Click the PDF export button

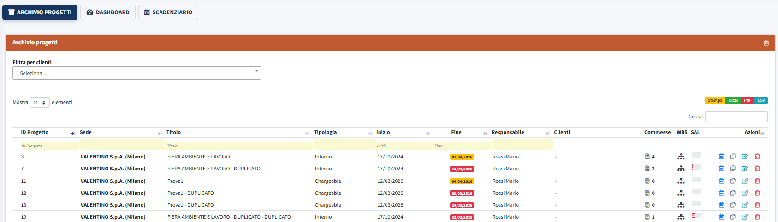coord(748,100)
